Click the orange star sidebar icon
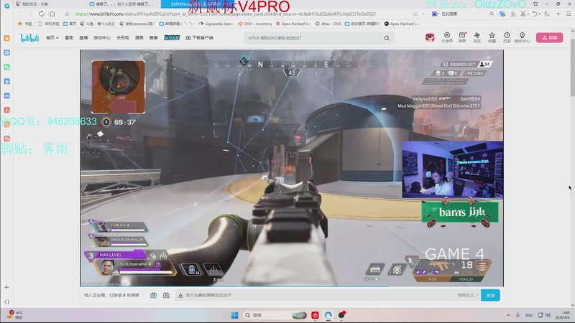The height and width of the screenshot is (323, 575). 6,38
